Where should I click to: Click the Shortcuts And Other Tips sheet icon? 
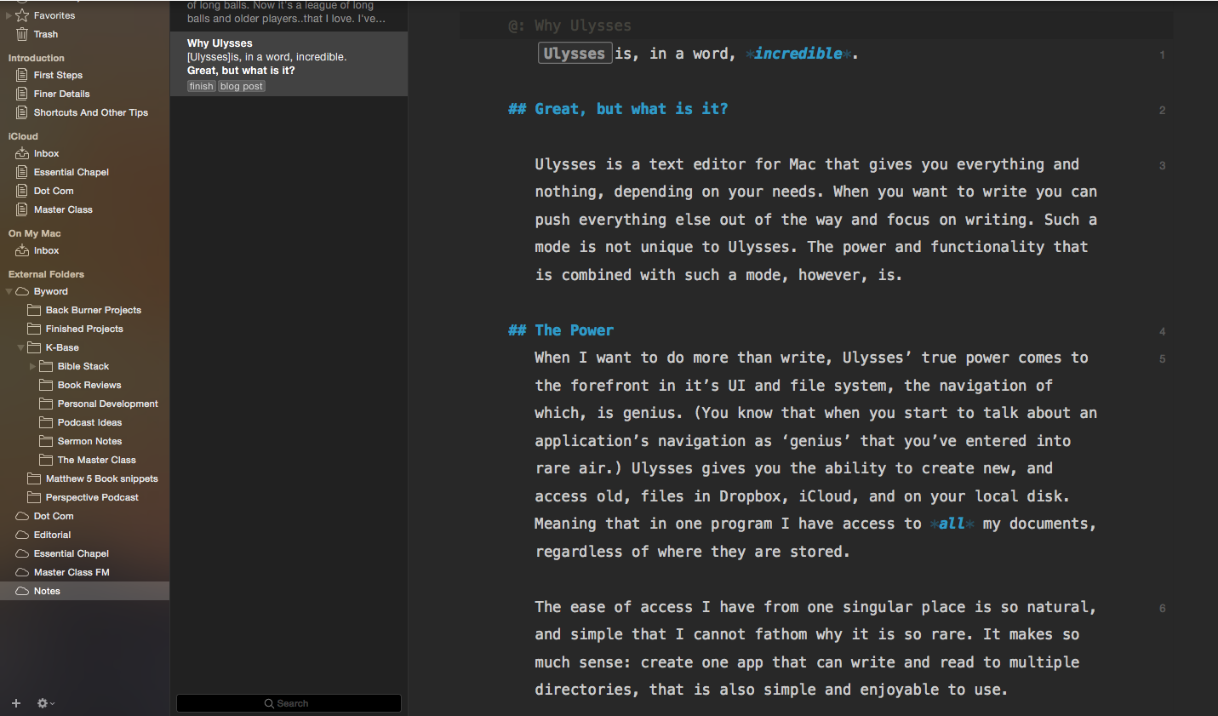[22, 112]
